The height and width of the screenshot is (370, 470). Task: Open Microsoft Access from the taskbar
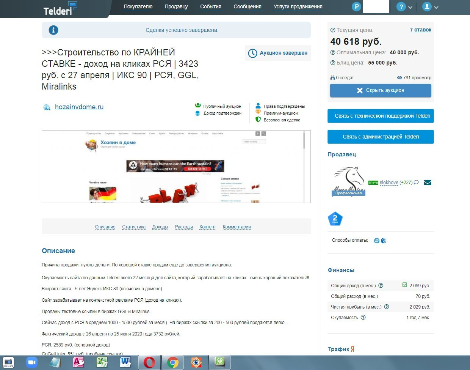click(78, 362)
